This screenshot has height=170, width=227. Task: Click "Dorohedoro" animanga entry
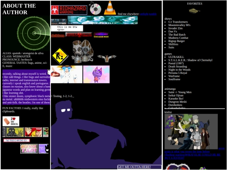(x=175, y=105)
